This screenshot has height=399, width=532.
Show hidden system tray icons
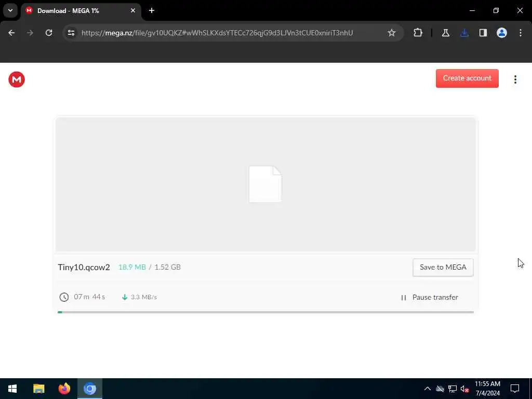point(428,389)
